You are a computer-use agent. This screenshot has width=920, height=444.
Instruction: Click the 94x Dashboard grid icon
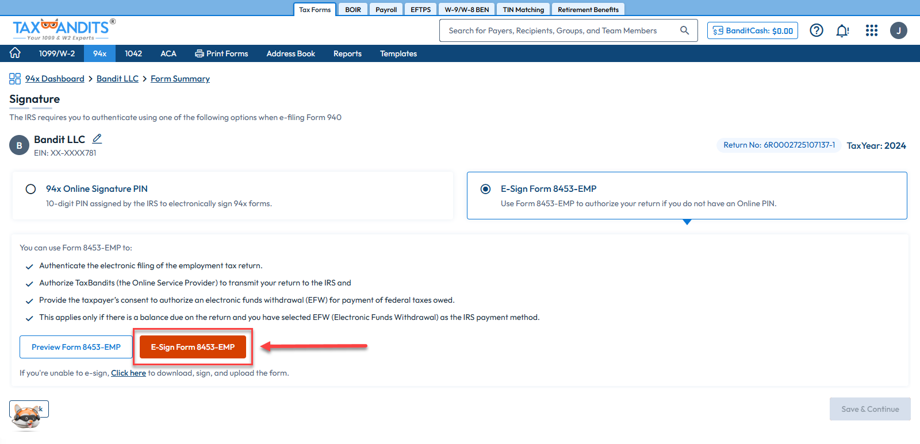click(x=15, y=79)
